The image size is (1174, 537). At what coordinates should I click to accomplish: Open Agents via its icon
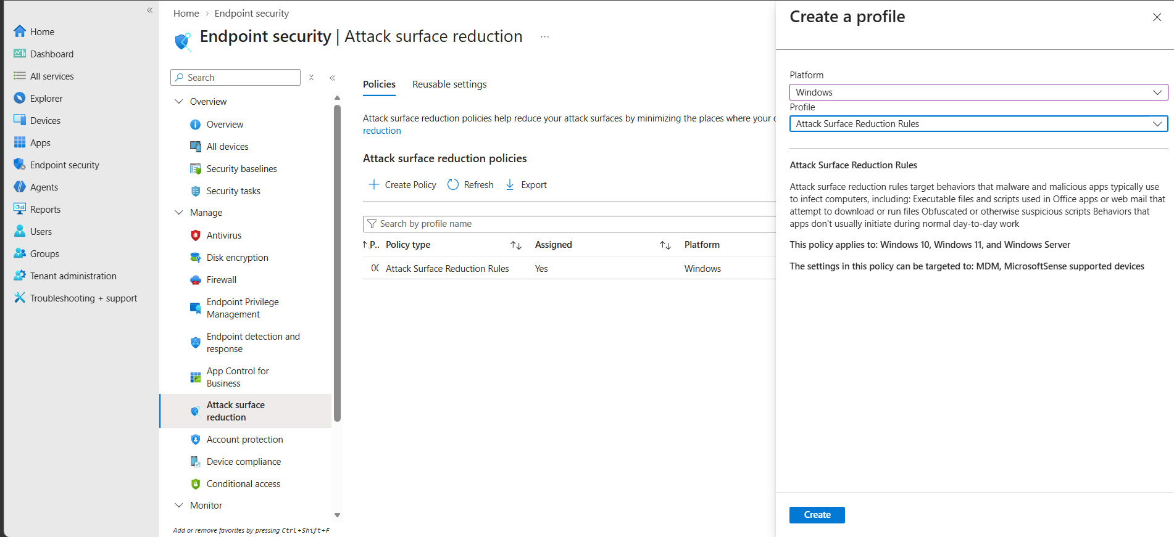[x=20, y=187]
